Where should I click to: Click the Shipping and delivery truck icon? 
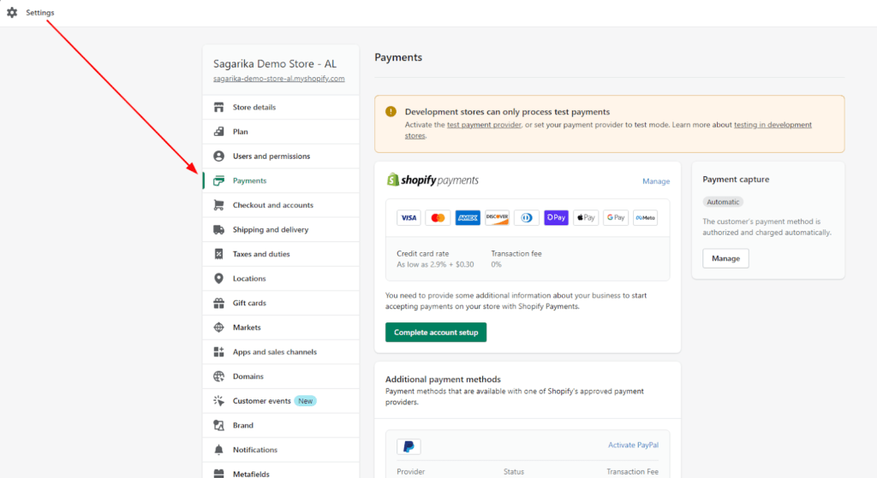[x=218, y=229]
